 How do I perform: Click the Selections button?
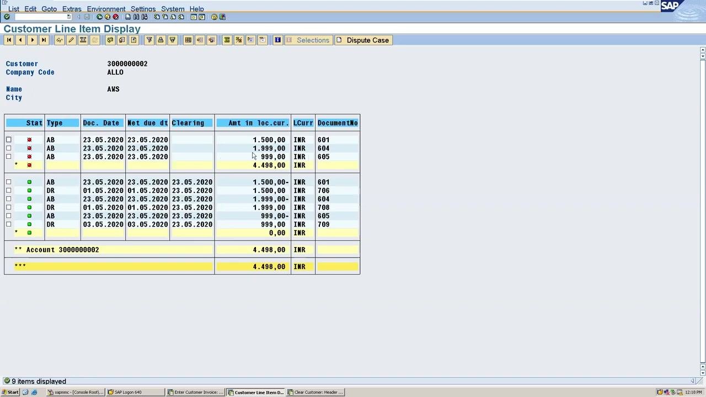pyautogui.click(x=308, y=40)
